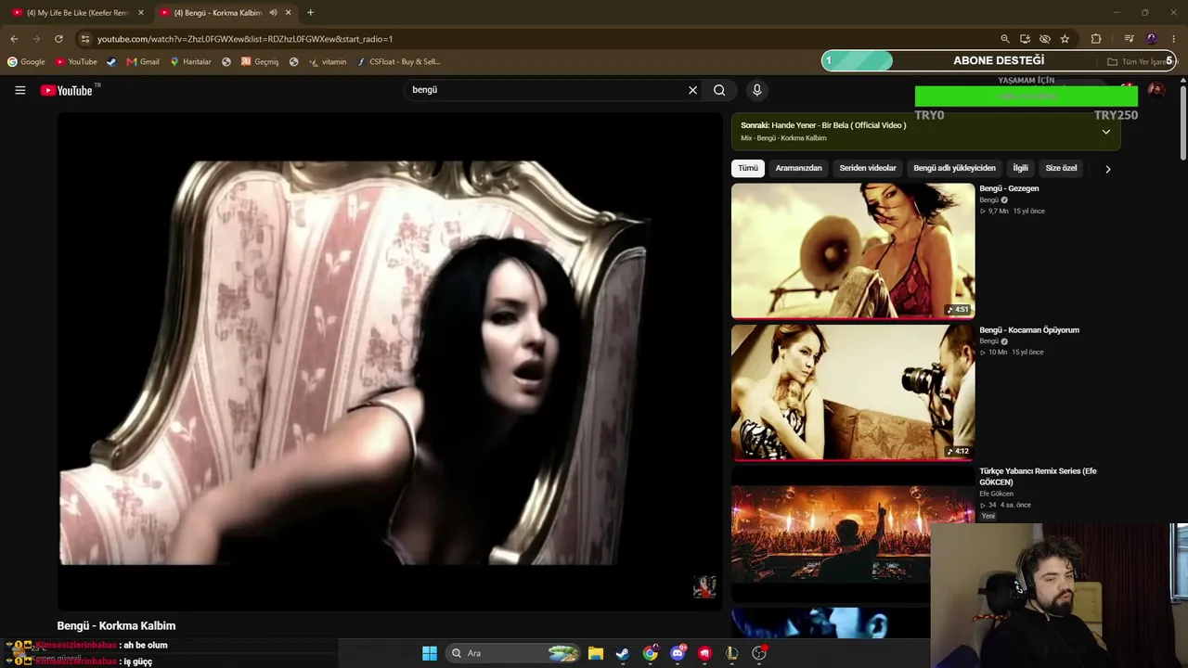Start voice search with the microphone
The width and height of the screenshot is (1188, 668).
pos(756,90)
